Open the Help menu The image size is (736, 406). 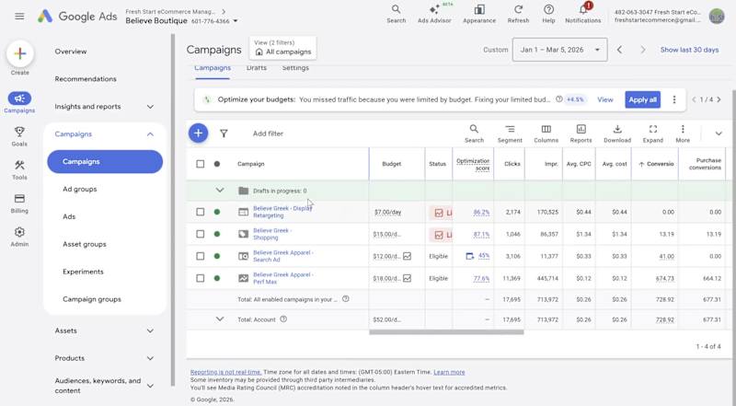[548, 14]
